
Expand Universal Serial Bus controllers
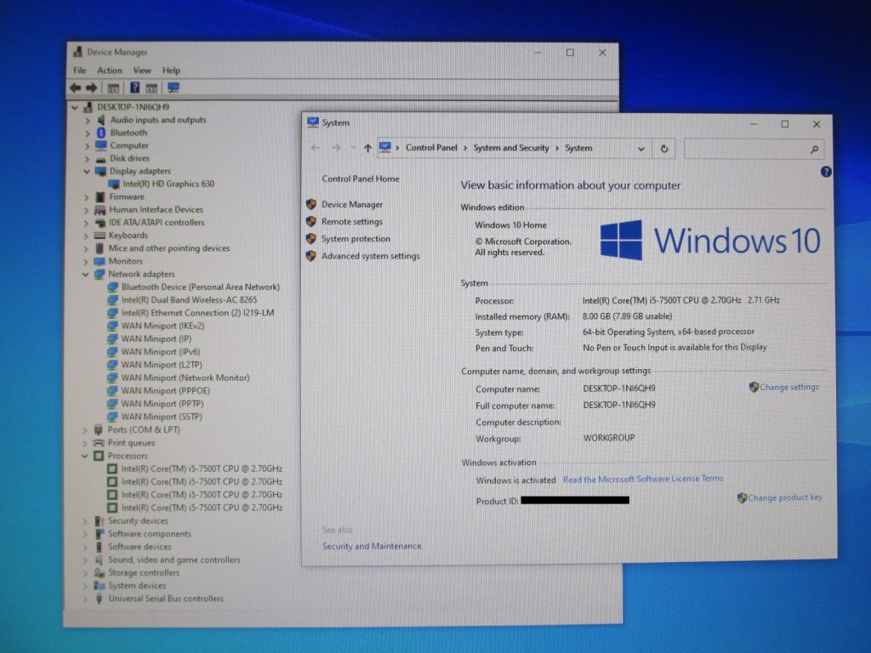click(x=84, y=599)
